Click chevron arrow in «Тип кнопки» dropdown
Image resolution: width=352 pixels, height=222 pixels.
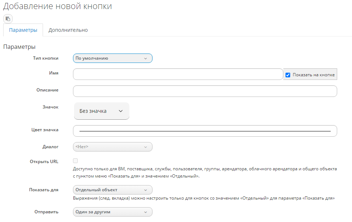[146, 58]
